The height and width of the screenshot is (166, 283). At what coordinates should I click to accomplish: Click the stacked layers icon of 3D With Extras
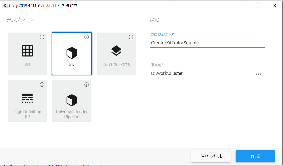[x=116, y=50]
